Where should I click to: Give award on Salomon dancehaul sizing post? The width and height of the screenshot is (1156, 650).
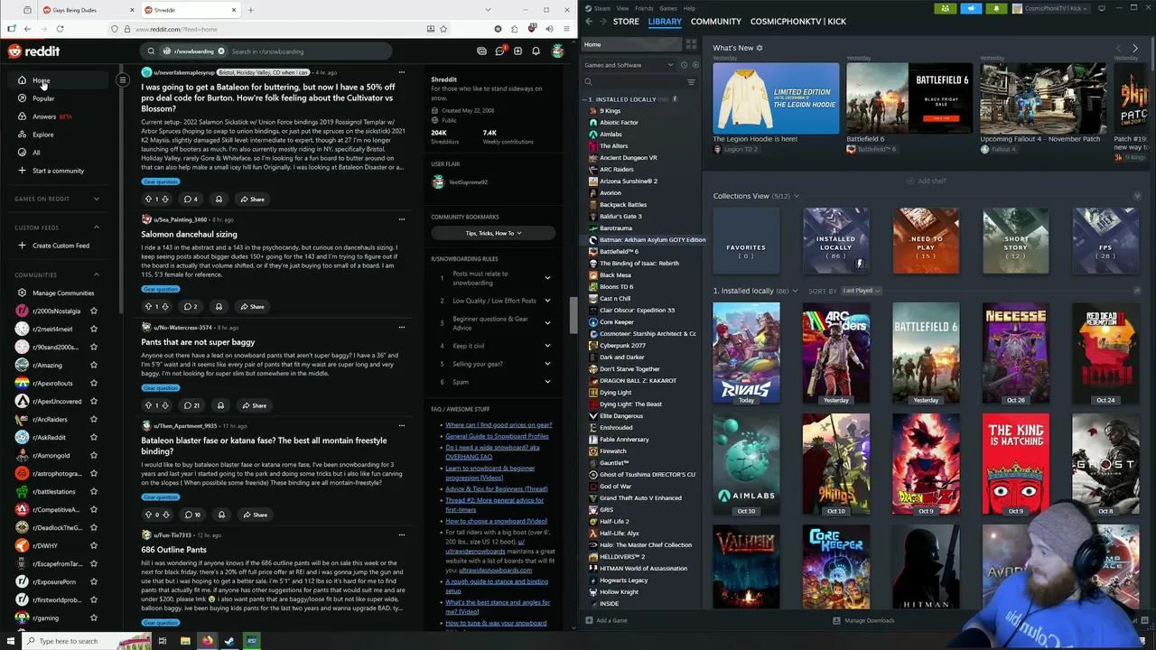pyautogui.click(x=219, y=307)
